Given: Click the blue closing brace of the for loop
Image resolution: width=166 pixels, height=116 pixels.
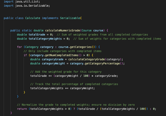Looking at the screenshot, I should (18, 96).
